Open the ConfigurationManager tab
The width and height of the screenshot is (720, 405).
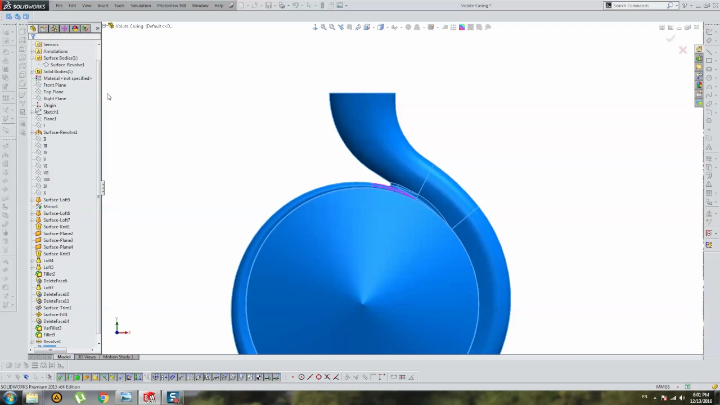[54, 28]
